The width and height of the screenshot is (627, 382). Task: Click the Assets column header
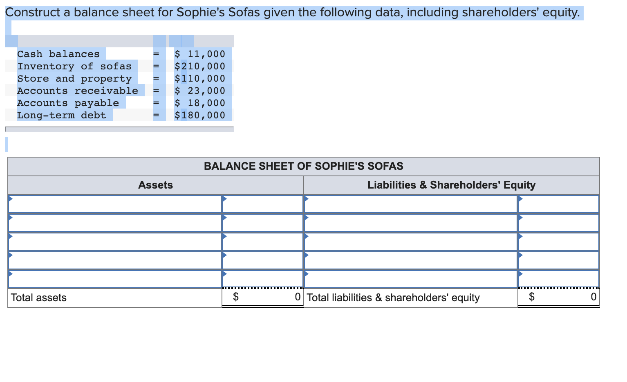[x=155, y=185]
